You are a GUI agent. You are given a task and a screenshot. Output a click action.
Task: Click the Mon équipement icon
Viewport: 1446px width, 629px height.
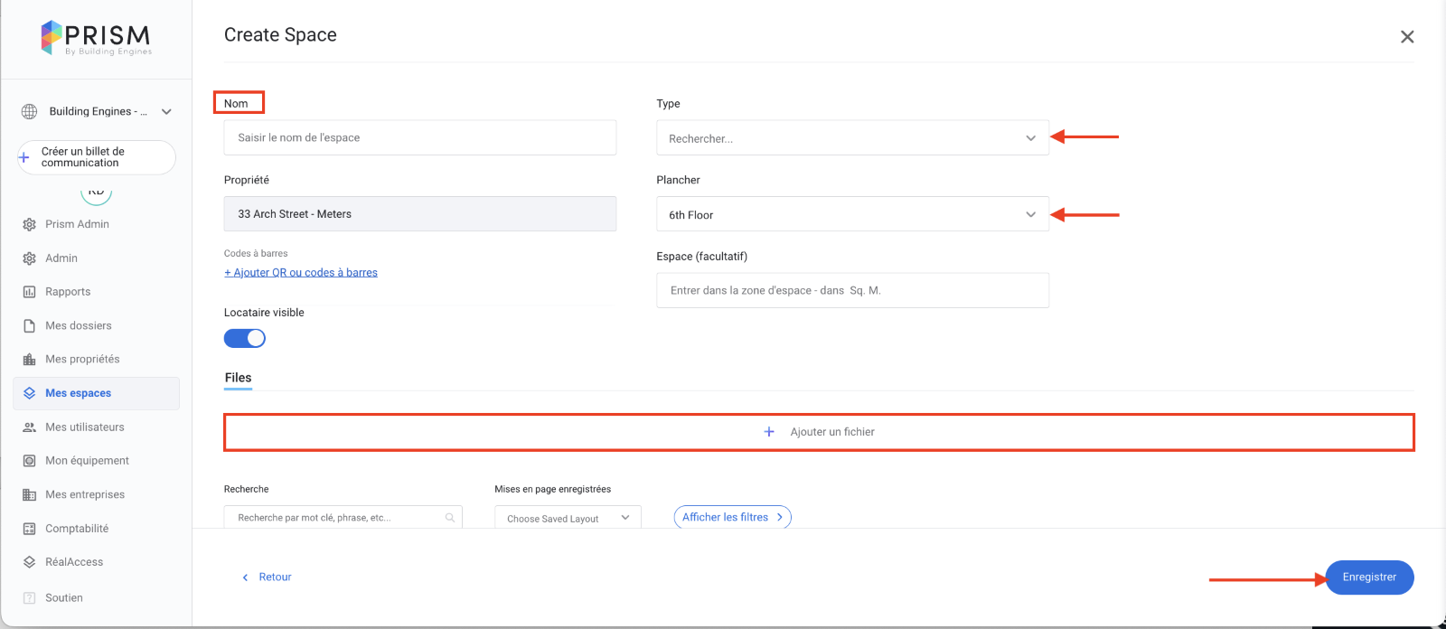click(x=29, y=461)
